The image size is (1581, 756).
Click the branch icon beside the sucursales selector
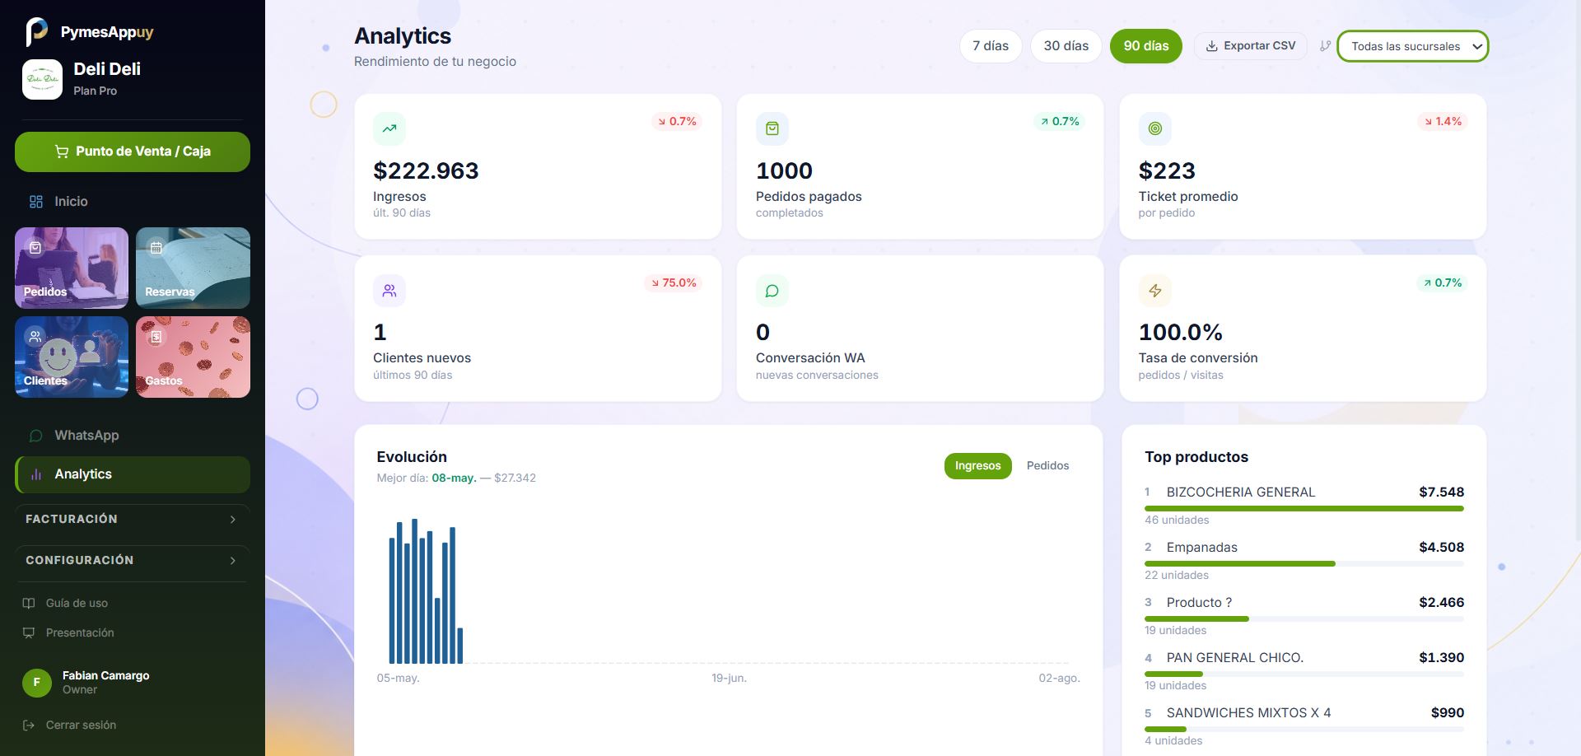(x=1325, y=46)
